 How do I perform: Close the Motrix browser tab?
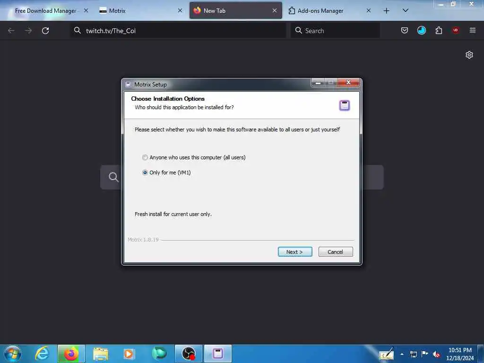(x=180, y=11)
